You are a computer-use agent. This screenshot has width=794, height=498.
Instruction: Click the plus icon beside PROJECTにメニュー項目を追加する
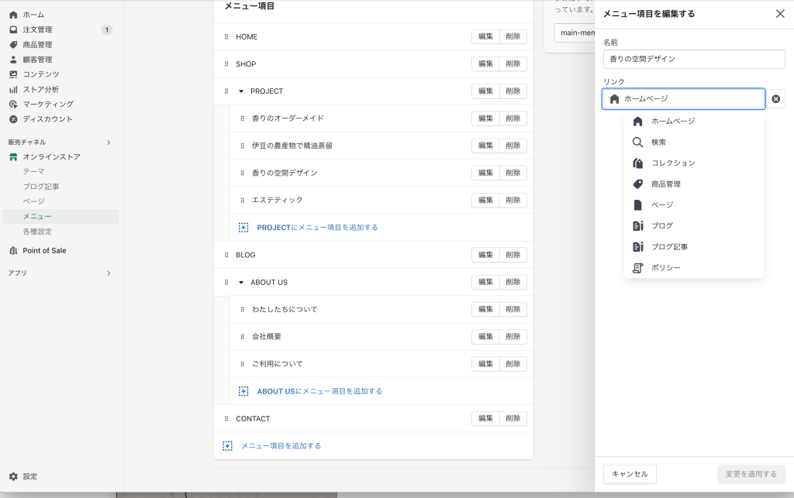243,228
